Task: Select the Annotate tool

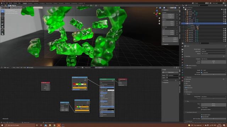Action: point(2,31)
